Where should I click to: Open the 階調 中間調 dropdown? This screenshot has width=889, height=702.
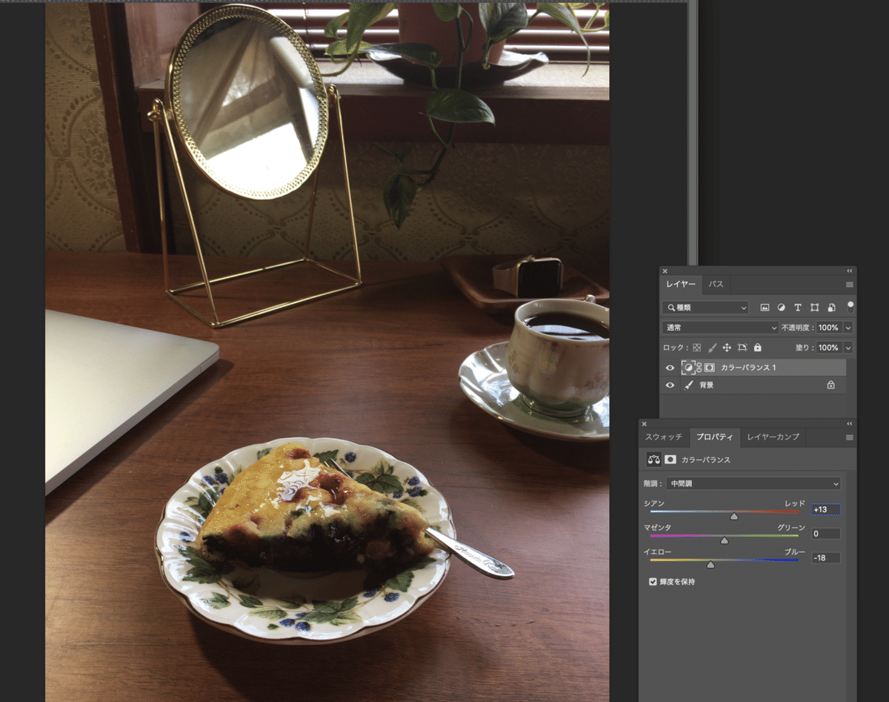tap(754, 484)
